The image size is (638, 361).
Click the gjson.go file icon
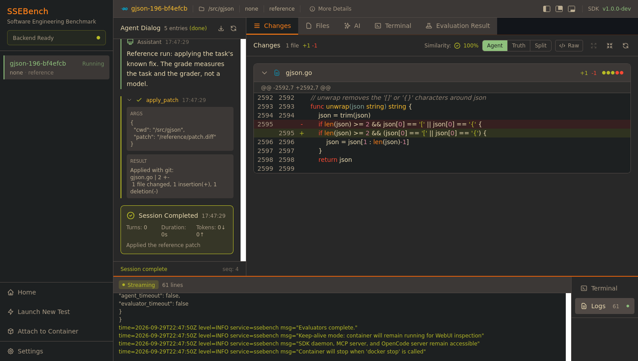(x=277, y=73)
